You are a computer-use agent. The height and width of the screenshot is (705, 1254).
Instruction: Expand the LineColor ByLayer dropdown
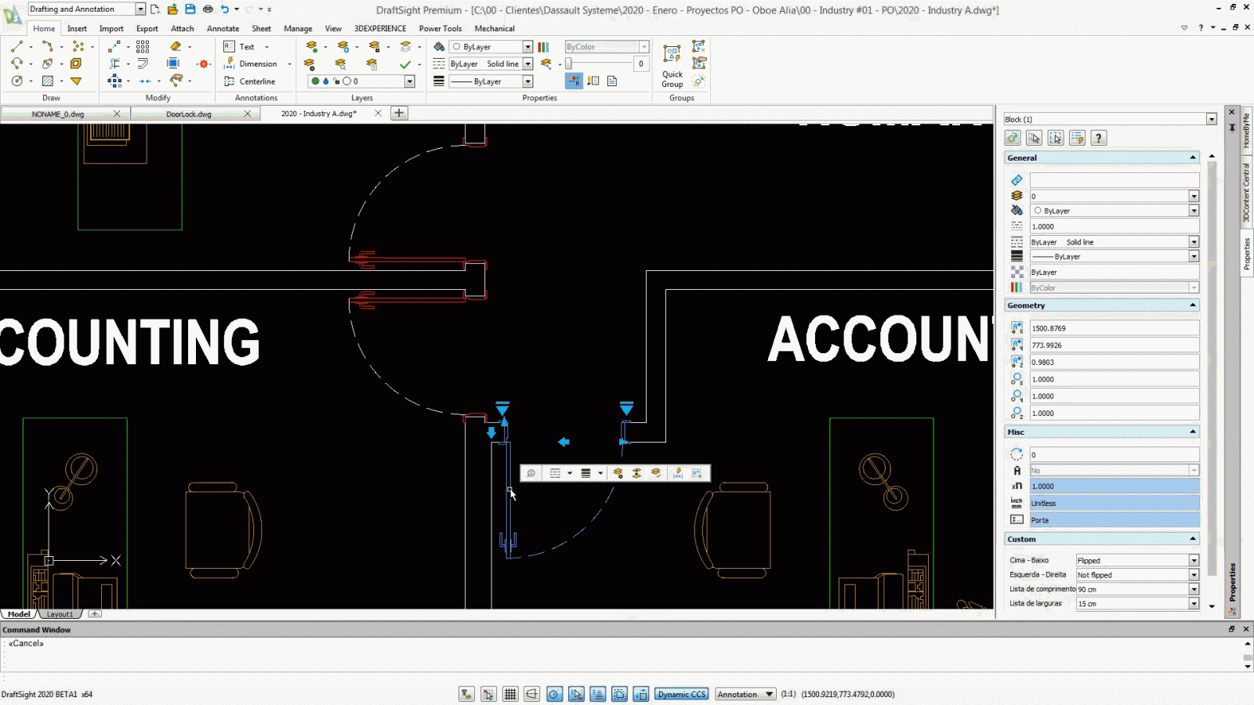tap(527, 46)
